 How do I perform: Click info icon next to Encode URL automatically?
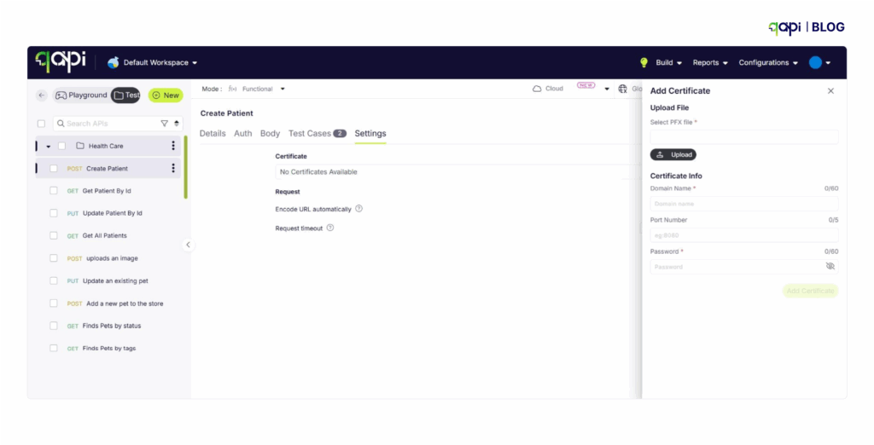358,209
